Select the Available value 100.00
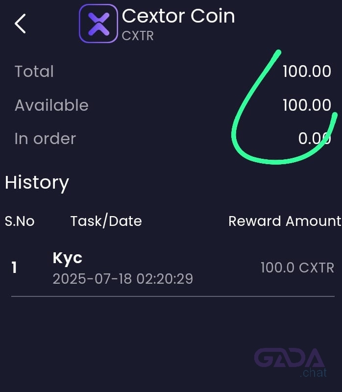 tap(307, 105)
